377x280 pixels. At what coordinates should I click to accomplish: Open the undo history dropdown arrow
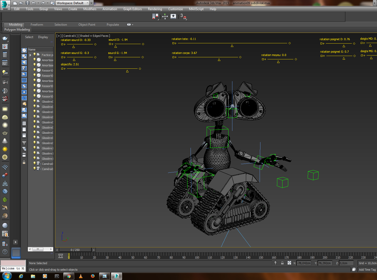click(38, 3)
